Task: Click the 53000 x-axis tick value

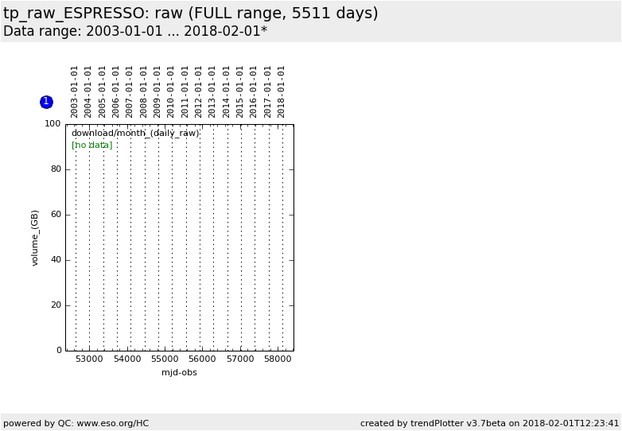Action: click(89, 359)
